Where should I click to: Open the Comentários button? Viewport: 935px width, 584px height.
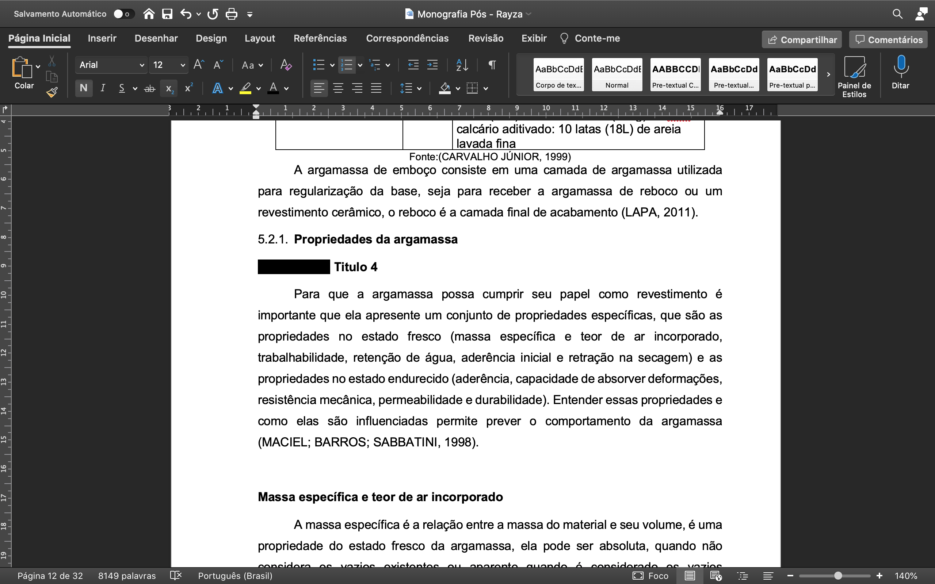coord(888,39)
